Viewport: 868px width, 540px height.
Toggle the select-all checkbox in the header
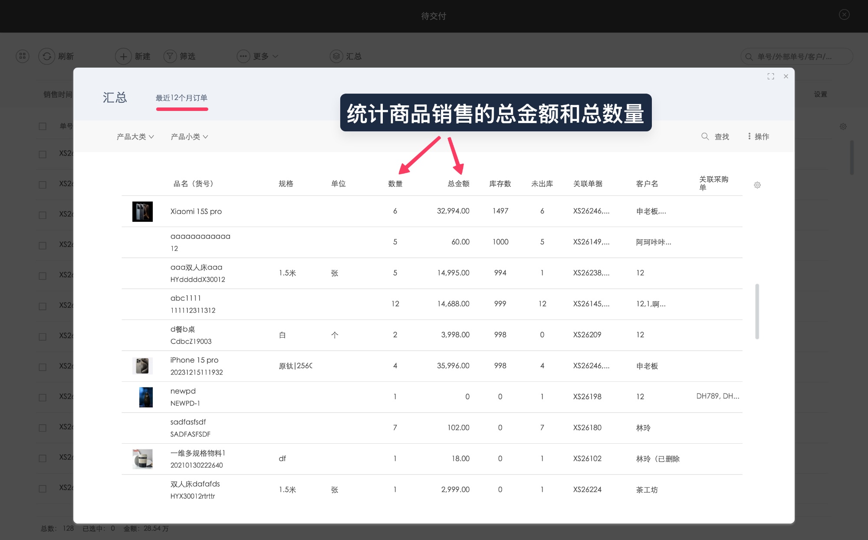(43, 126)
